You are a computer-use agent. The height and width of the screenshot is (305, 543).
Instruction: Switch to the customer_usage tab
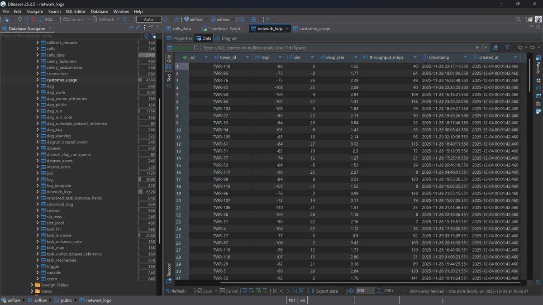tap(314, 28)
